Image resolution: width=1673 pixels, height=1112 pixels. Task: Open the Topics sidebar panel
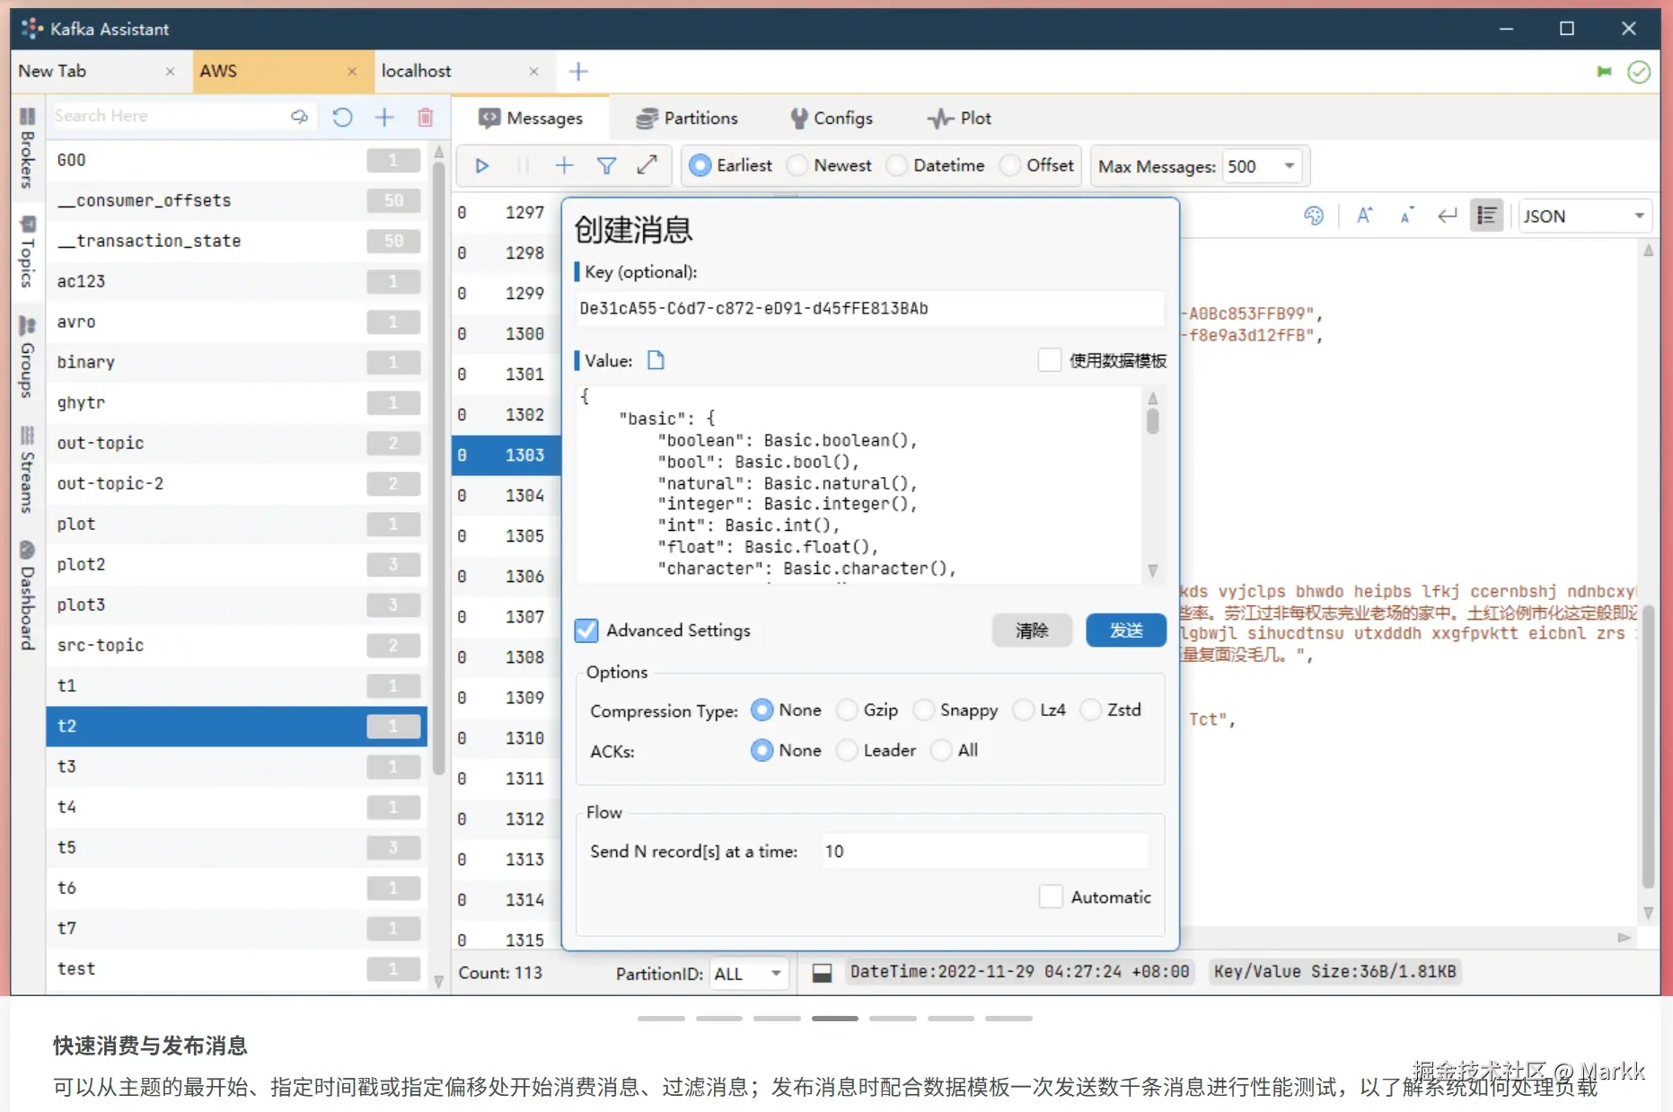[x=27, y=252]
